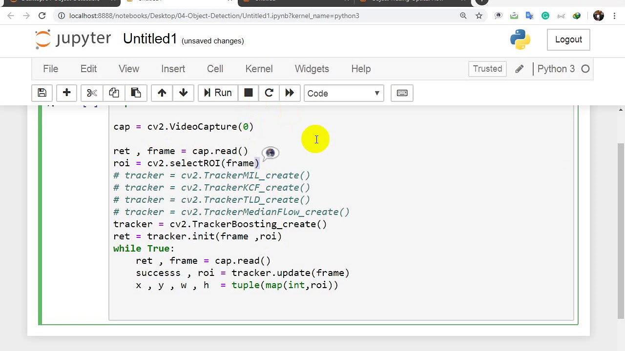Copy selected cells icon
Viewport: 625px width, 351px height.
(x=114, y=93)
